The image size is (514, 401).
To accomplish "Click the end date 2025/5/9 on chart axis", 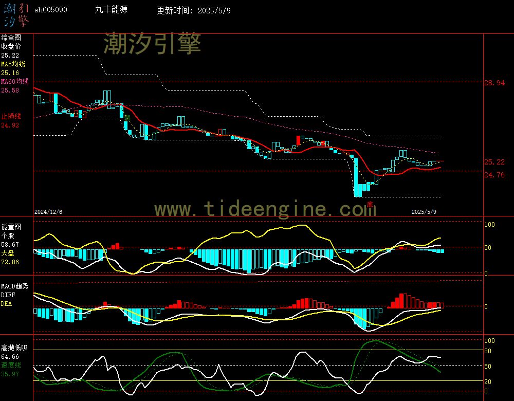I will tap(424, 212).
